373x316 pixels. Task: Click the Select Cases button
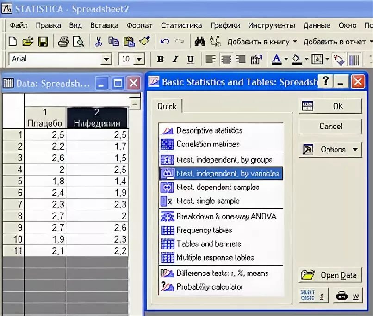click(313, 295)
